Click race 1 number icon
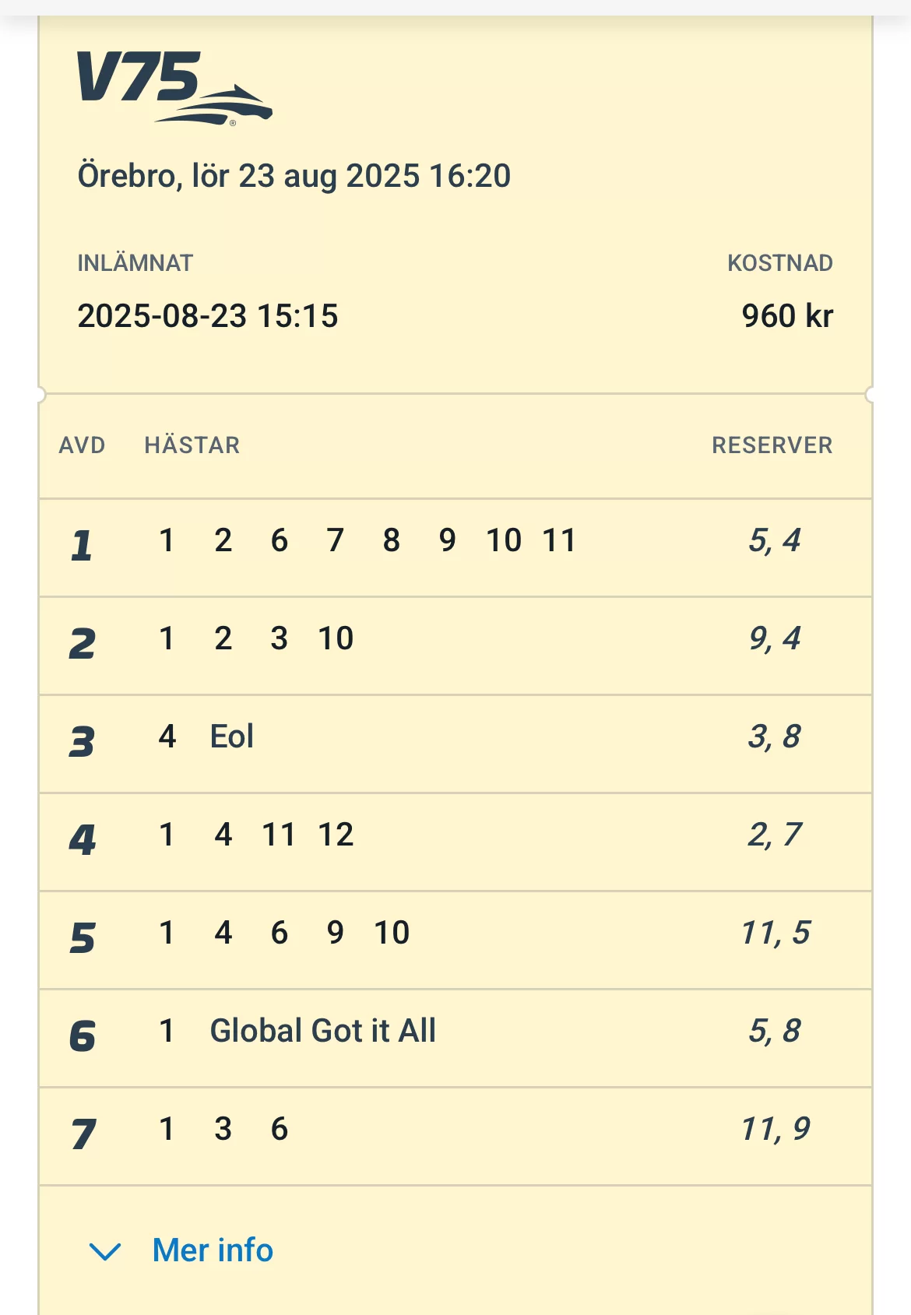Screen dimensions: 911x1315 82,545
